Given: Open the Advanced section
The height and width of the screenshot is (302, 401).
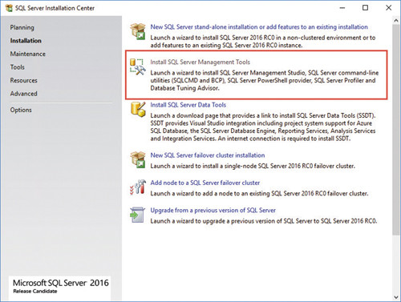Looking at the screenshot, I should [x=24, y=94].
